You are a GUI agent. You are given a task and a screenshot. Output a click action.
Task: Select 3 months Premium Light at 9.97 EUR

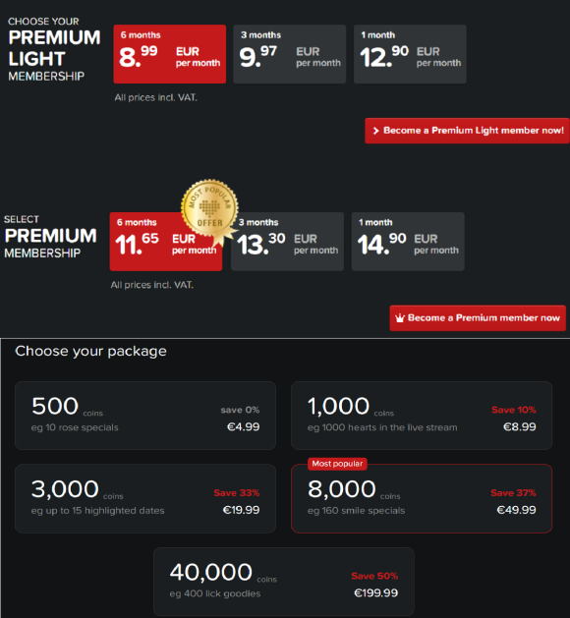coord(289,54)
